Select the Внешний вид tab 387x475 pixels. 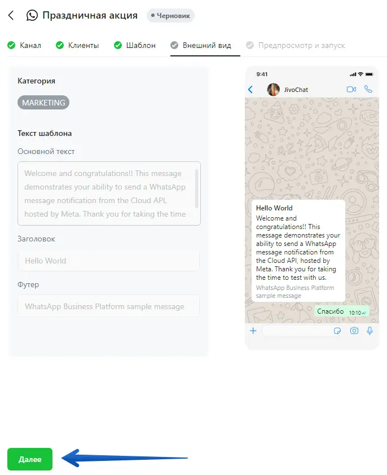point(201,46)
